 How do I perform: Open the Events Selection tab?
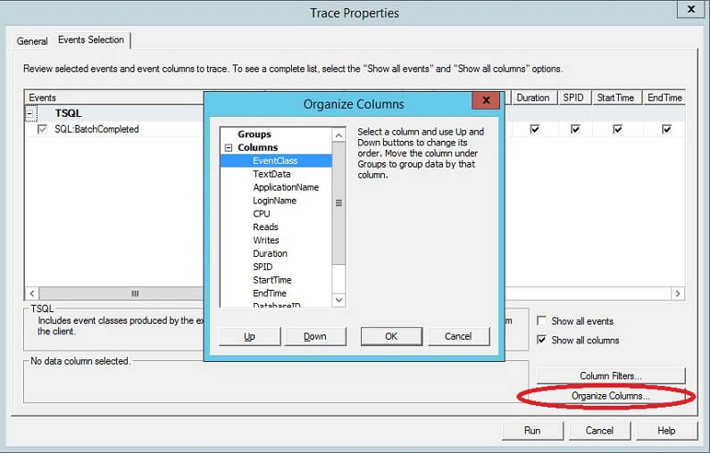91,41
